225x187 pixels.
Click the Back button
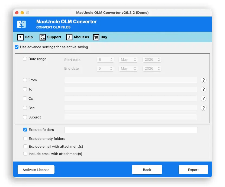click(147, 170)
